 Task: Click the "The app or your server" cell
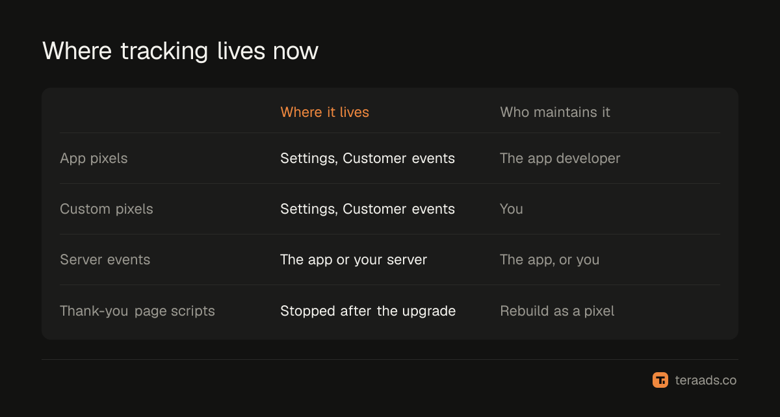pyautogui.click(x=354, y=260)
